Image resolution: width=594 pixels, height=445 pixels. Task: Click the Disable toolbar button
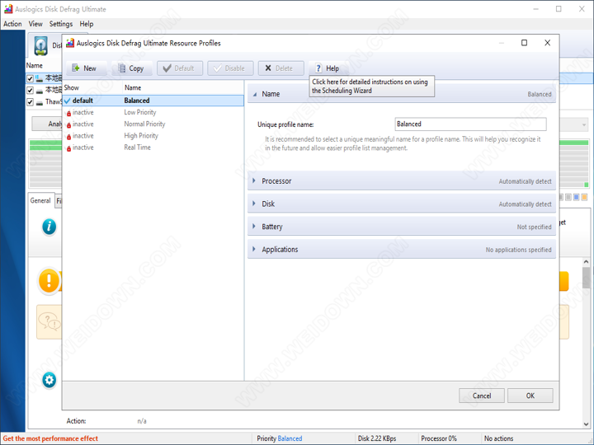(230, 68)
